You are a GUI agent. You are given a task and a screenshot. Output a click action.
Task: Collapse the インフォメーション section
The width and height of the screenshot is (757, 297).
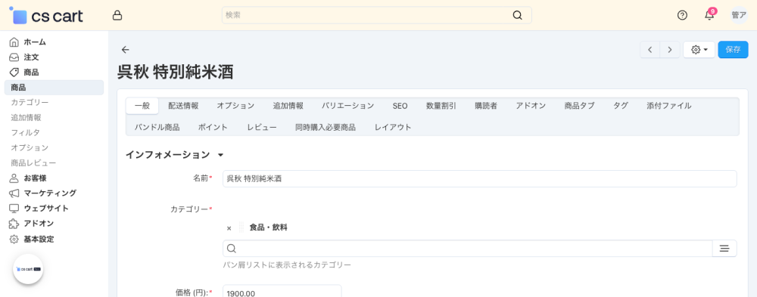coord(174,155)
